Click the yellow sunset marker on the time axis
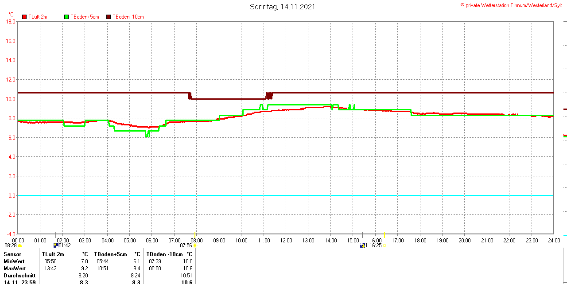Image resolution: width=567 pixels, height=284 pixels. pyautogui.click(x=384, y=234)
